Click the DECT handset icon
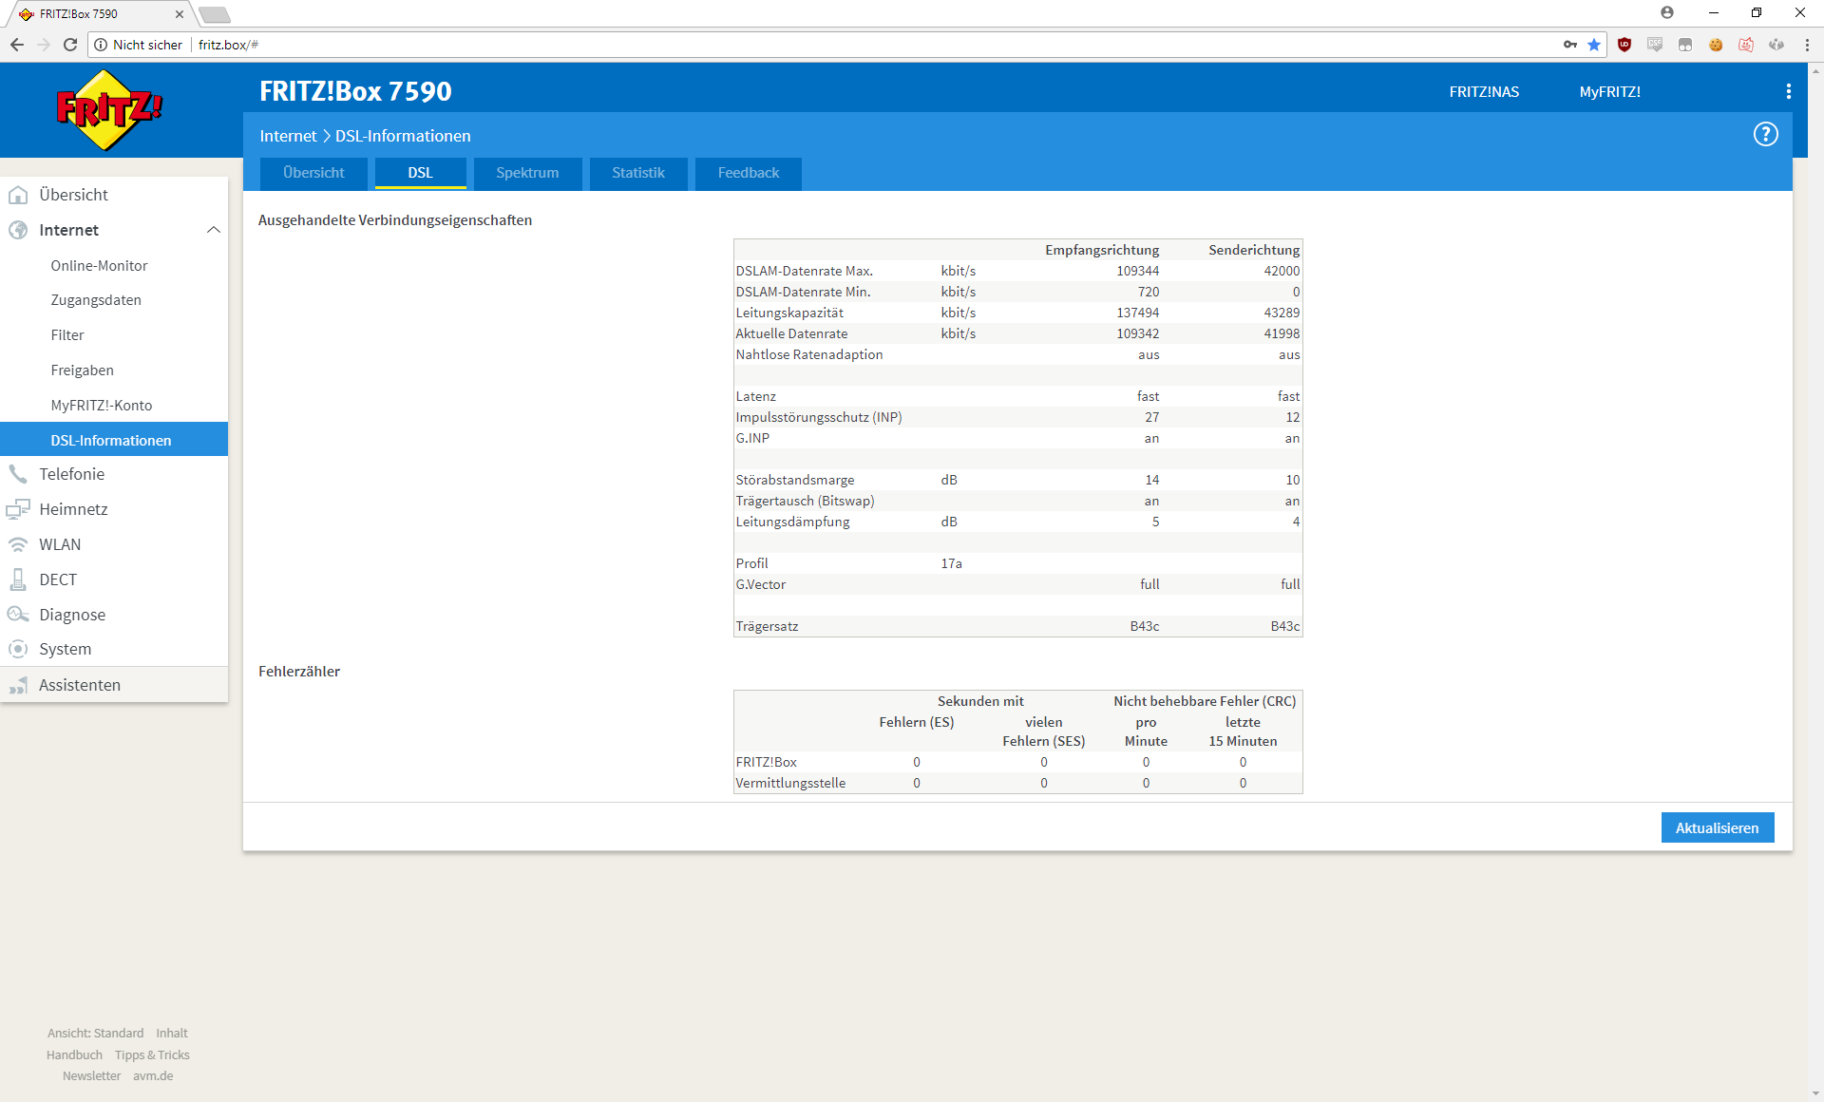 [18, 579]
